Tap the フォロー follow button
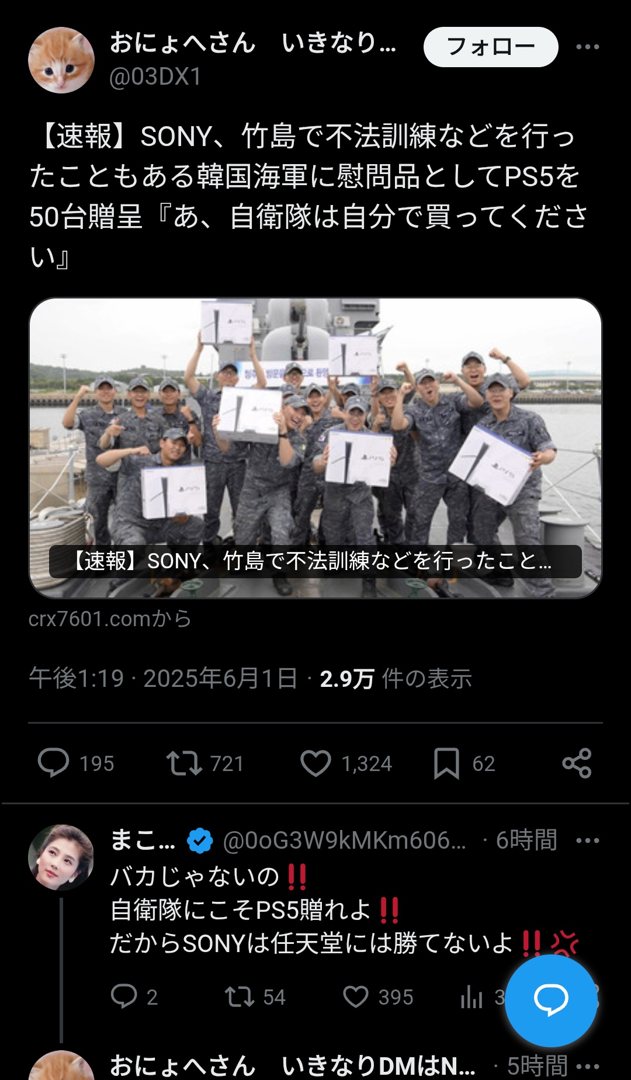 491,47
